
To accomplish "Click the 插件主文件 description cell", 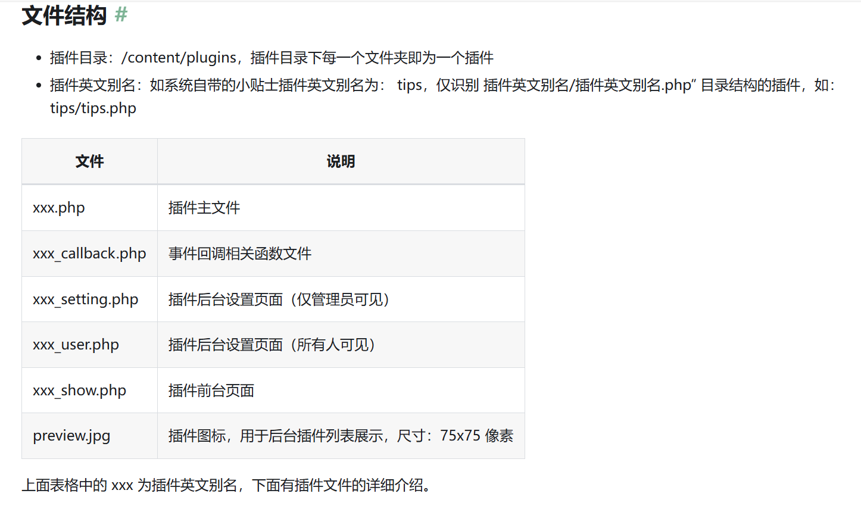I will pyautogui.click(x=204, y=208).
